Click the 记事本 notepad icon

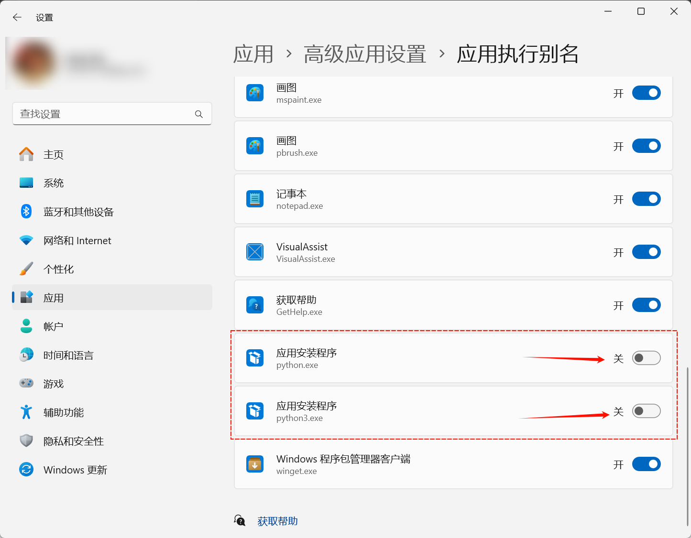[x=255, y=199]
